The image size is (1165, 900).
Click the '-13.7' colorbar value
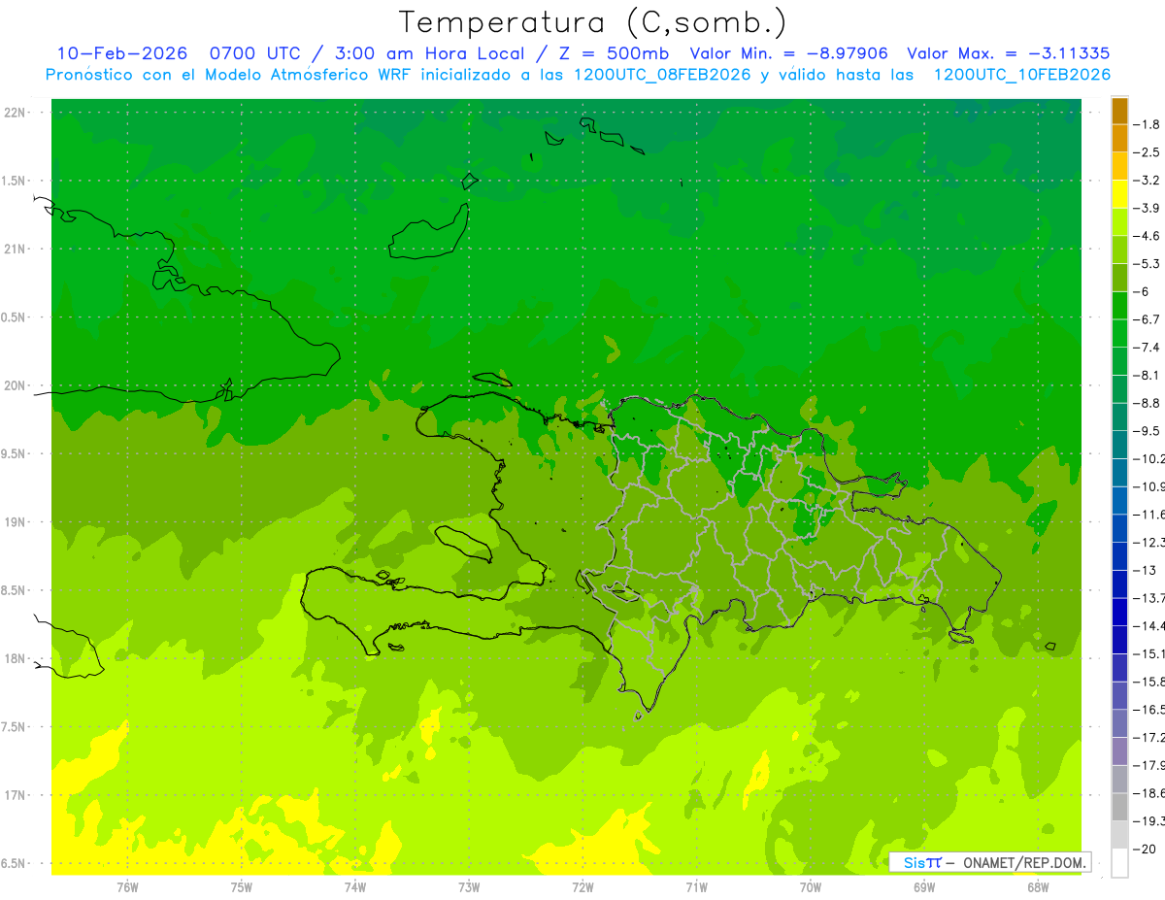point(1149,597)
